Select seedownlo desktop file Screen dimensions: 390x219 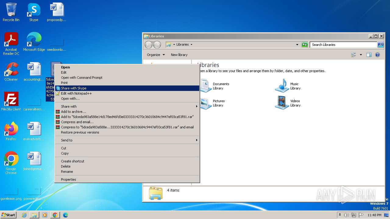tap(57, 45)
